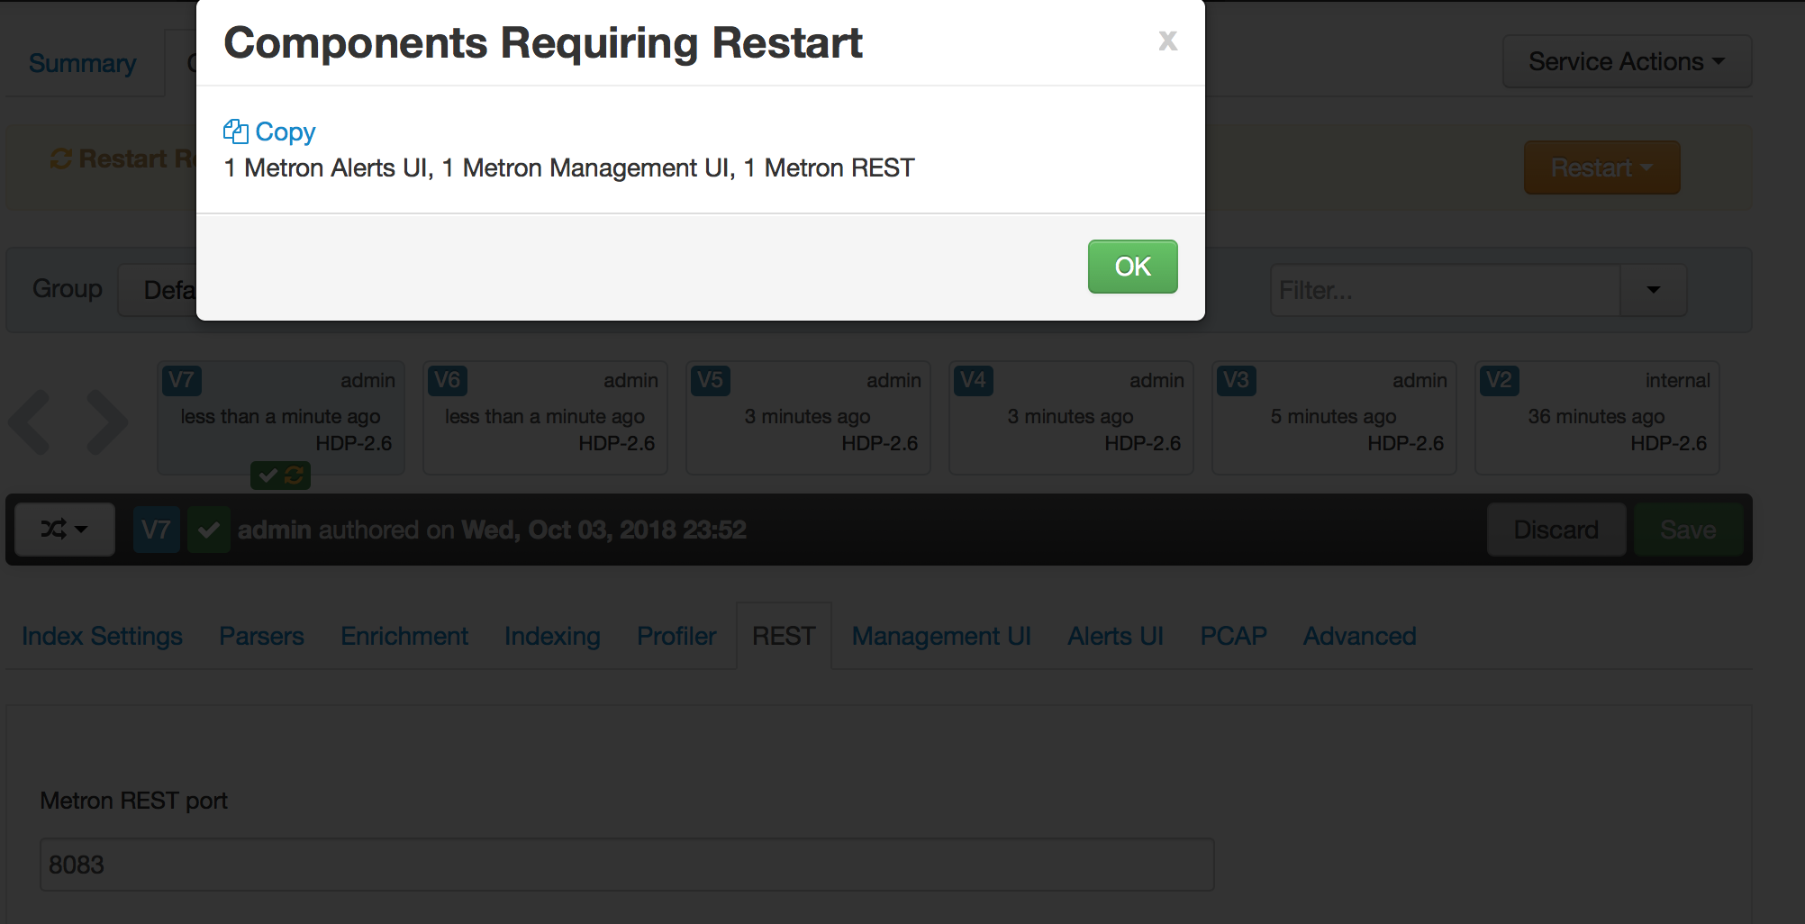Go to previous config versions arrow
1805x924 pixels.
click(30, 421)
